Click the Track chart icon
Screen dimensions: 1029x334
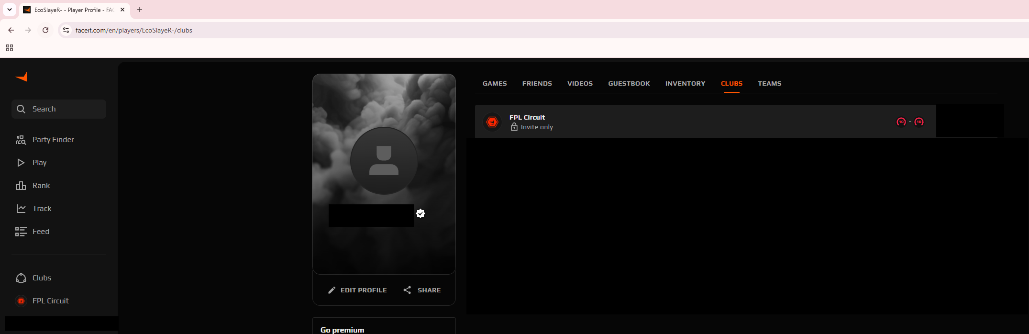21,209
